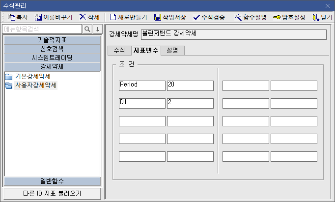
Task: Click the 복사 copy icon
Action: click(x=11, y=17)
